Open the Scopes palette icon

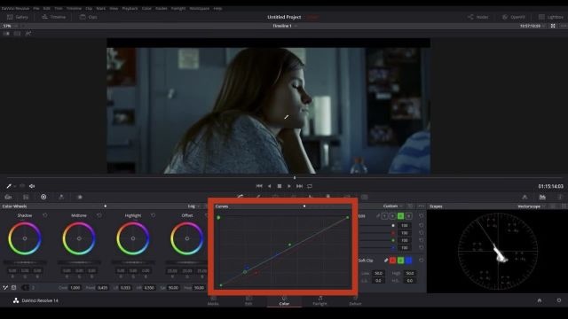[x=542, y=197]
